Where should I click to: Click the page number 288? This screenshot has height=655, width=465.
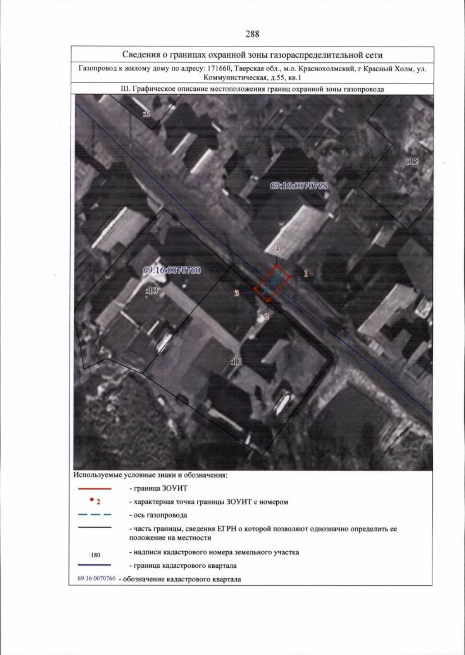[252, 34]
